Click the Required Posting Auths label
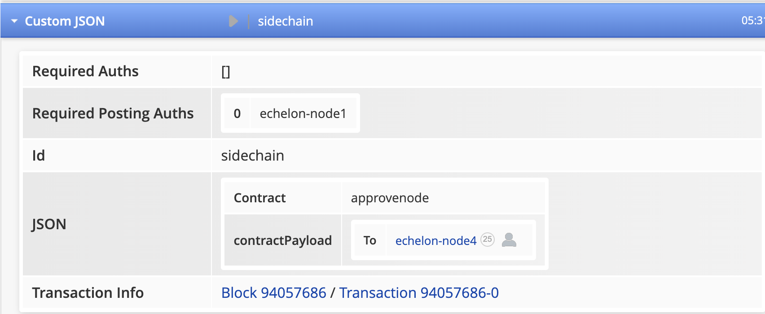 coord(113,113)
